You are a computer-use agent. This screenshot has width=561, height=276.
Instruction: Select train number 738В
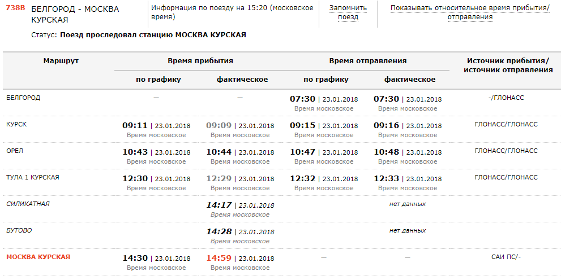(x=15, y=8)
